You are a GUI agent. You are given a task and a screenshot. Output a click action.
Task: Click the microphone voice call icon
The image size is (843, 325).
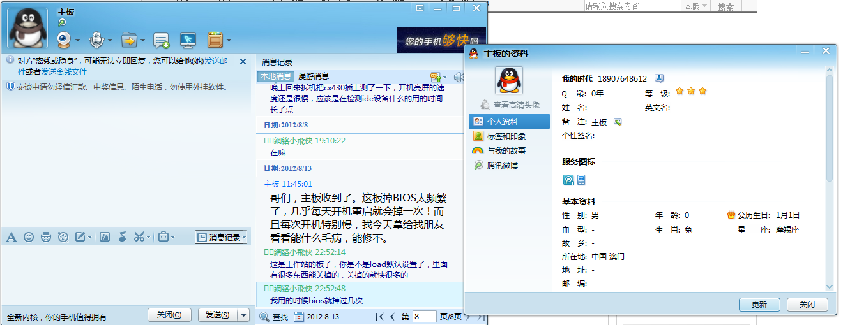click(96, 40)
